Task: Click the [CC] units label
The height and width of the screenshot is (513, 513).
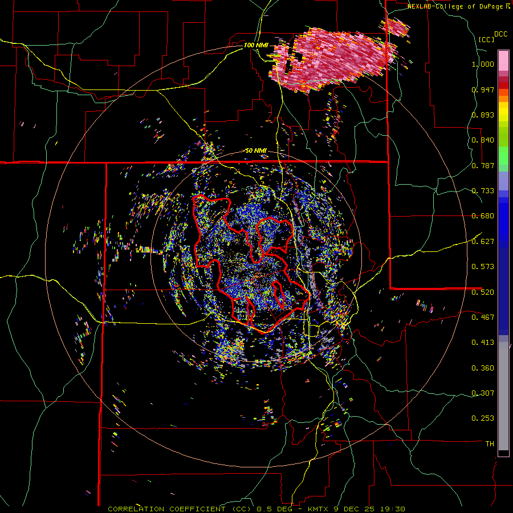Action: (x=487, y=39)
